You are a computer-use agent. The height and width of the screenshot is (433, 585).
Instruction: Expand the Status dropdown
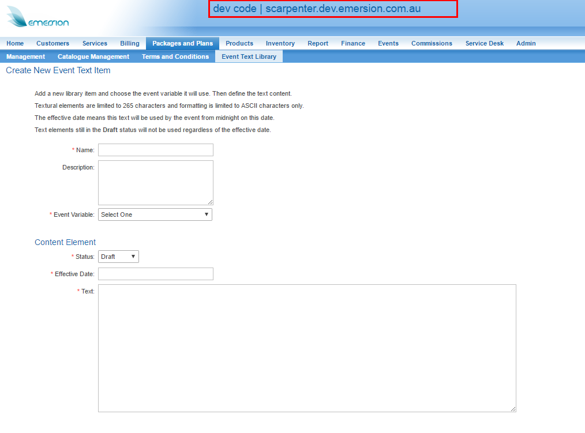click(118, 257)
